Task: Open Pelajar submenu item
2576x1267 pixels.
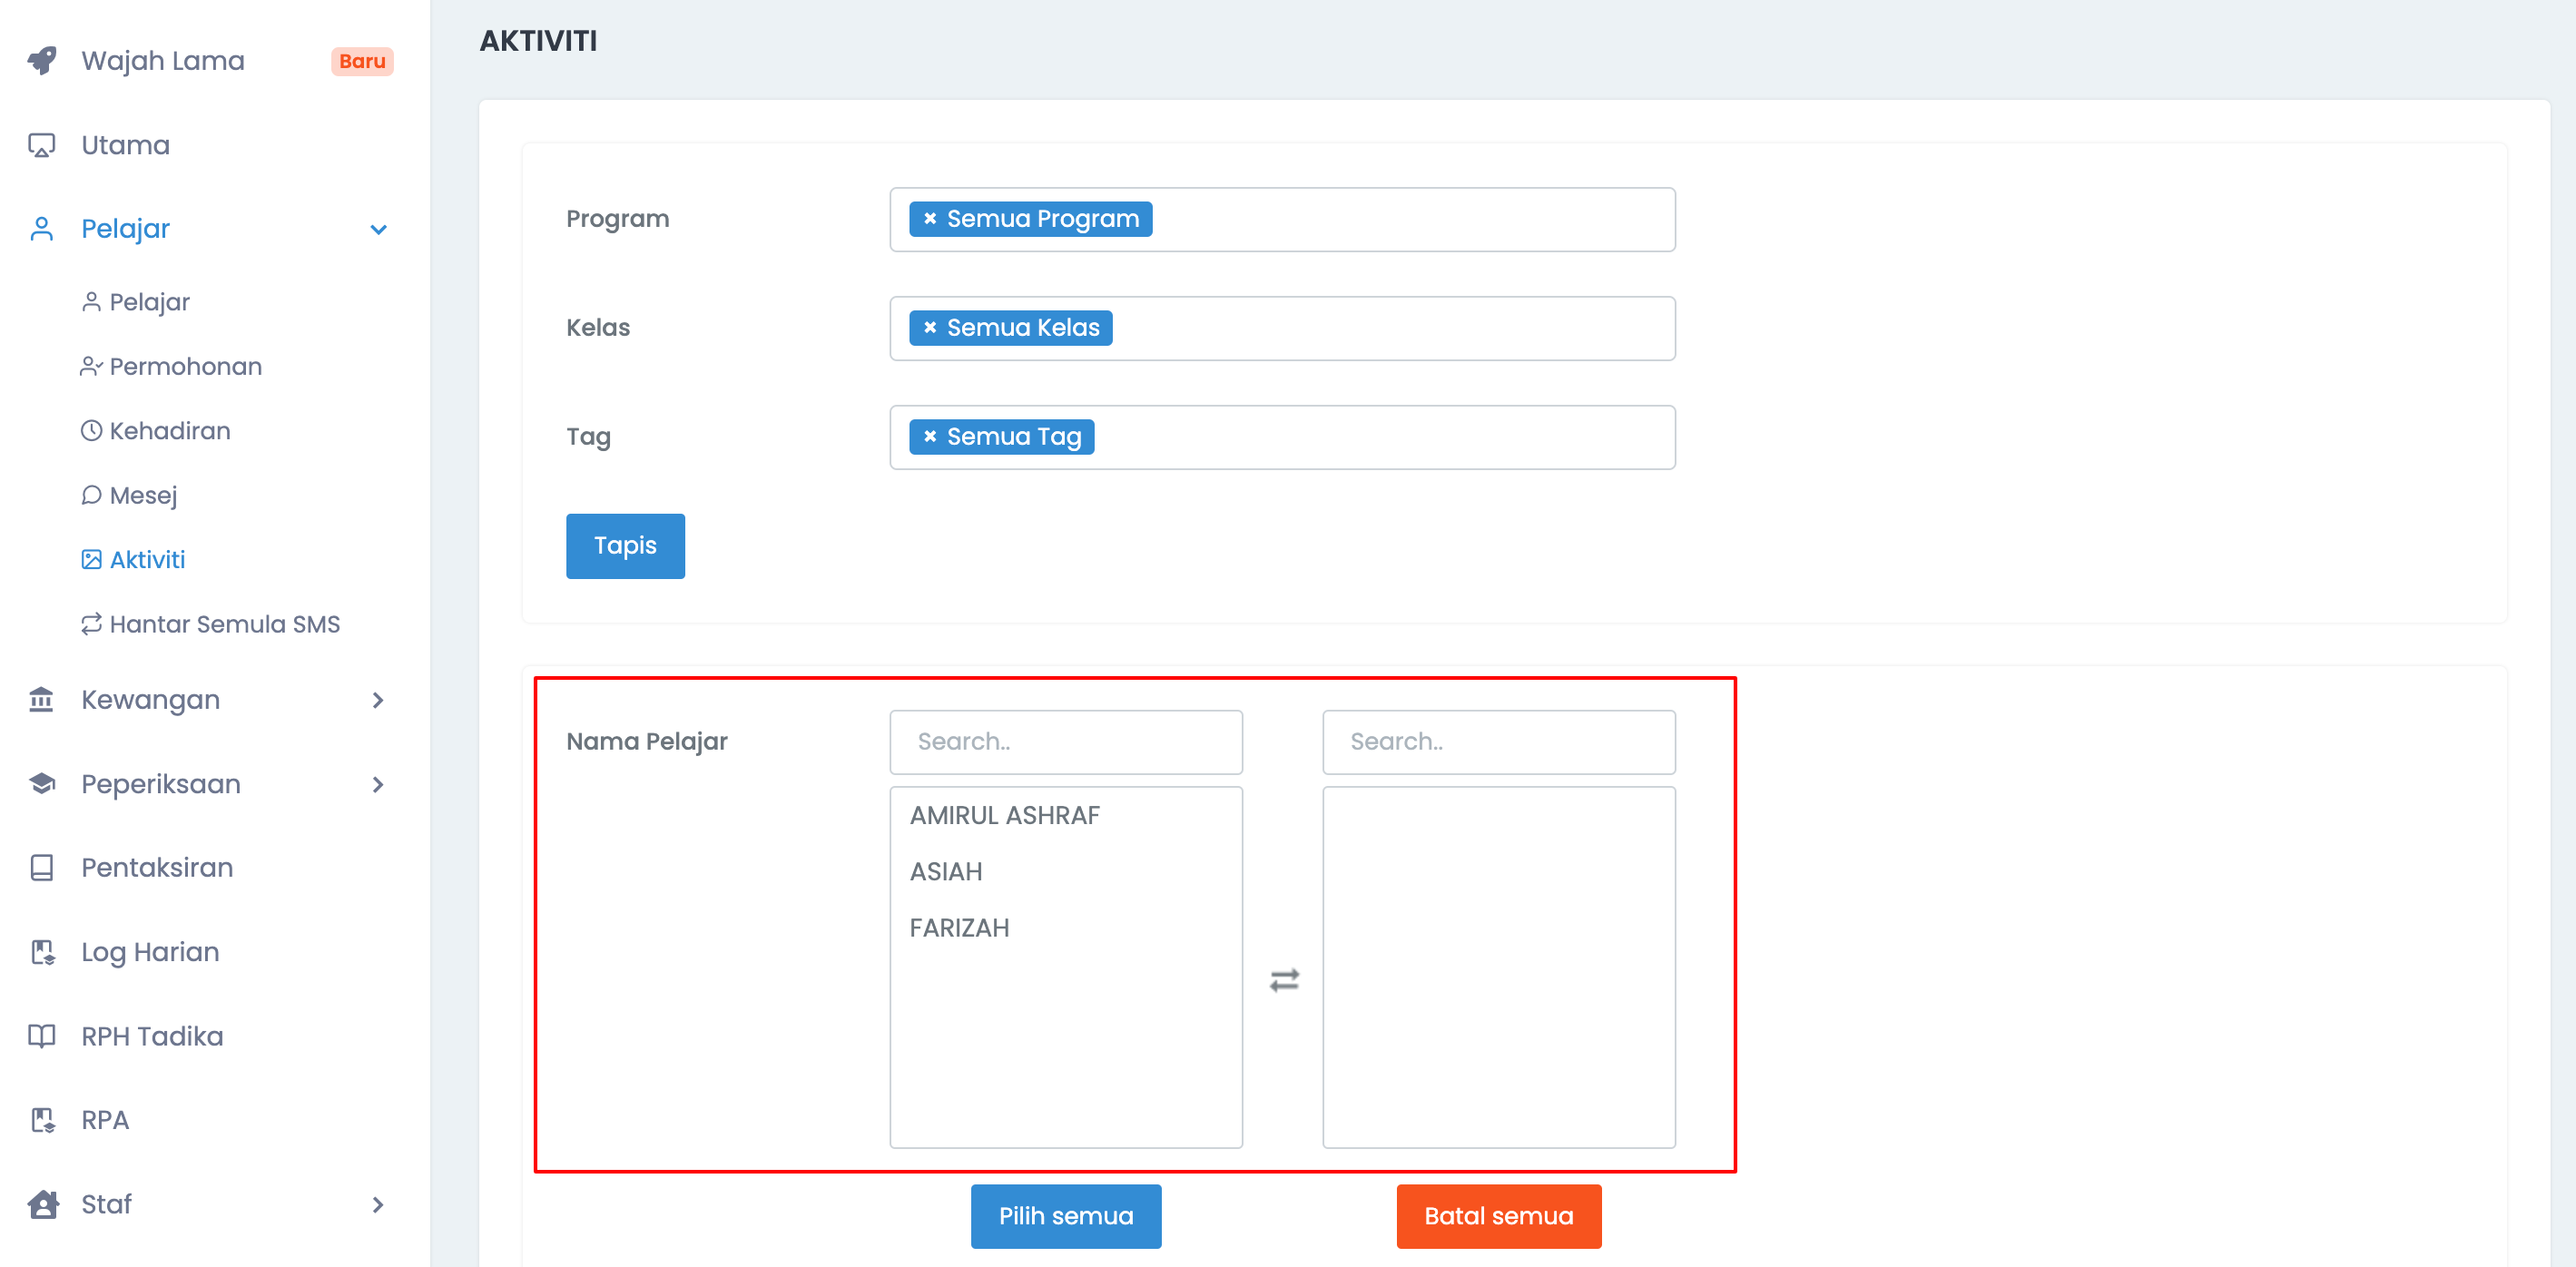Action: 149,302
